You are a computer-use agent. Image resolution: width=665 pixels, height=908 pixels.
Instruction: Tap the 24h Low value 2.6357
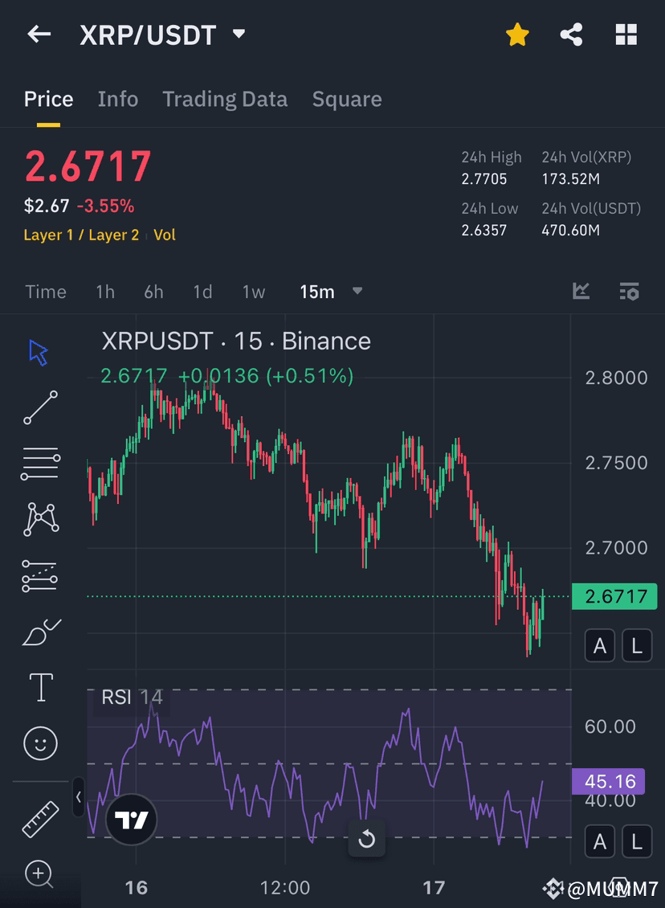[x=483, y=231]
